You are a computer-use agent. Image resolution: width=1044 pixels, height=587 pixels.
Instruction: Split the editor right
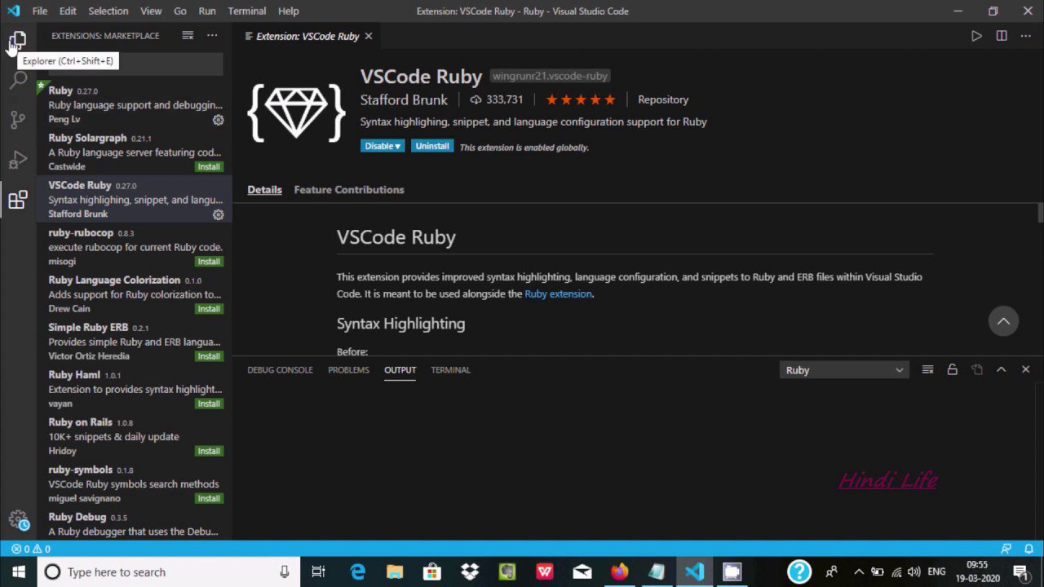pos(1002,36)
